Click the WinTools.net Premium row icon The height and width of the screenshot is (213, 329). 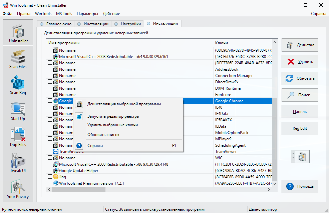pyautogui.click(x=56, y=183)
